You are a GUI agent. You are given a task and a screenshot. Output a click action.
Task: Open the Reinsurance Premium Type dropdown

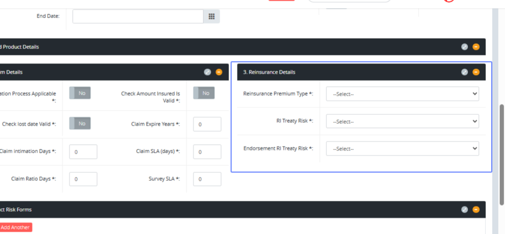[x=402, y=94]
